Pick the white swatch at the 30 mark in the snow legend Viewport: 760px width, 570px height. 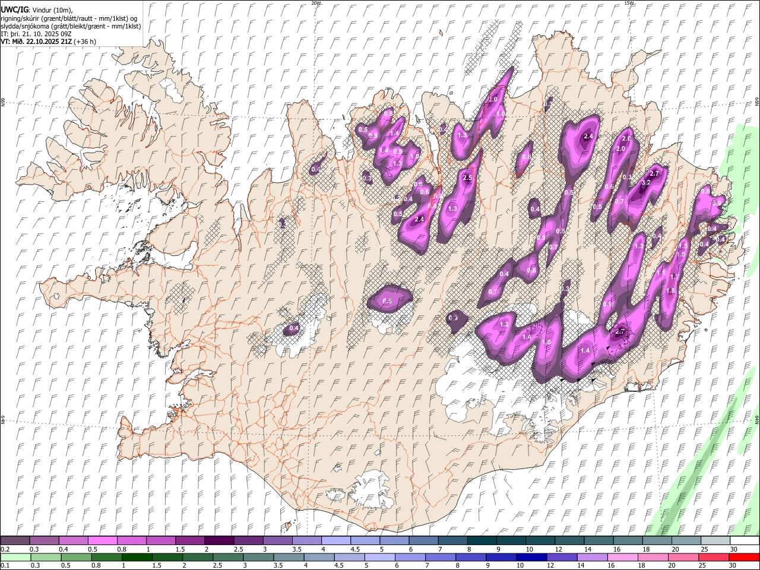[x=745, y=541]
